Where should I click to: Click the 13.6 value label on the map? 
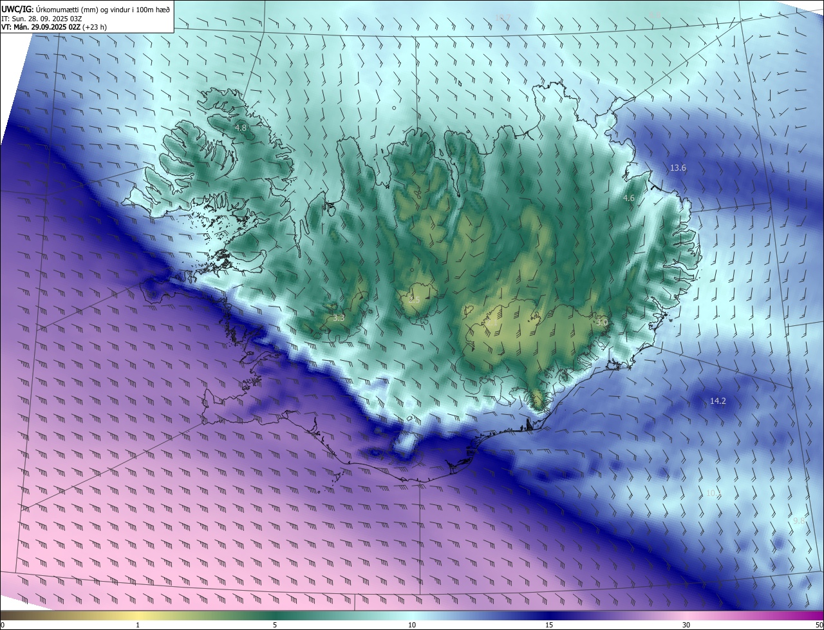click(x=678, y=168)
